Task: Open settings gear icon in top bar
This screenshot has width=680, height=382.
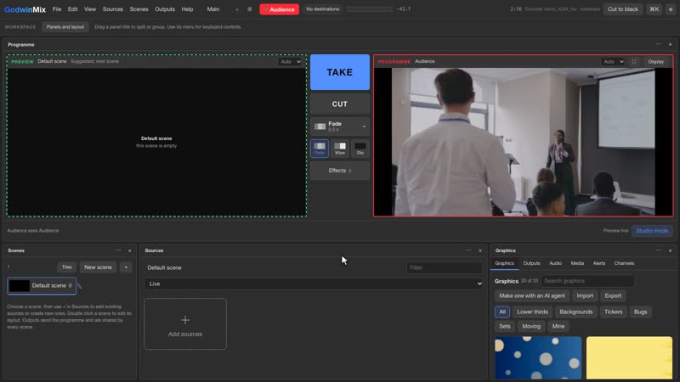Action: 671,9
